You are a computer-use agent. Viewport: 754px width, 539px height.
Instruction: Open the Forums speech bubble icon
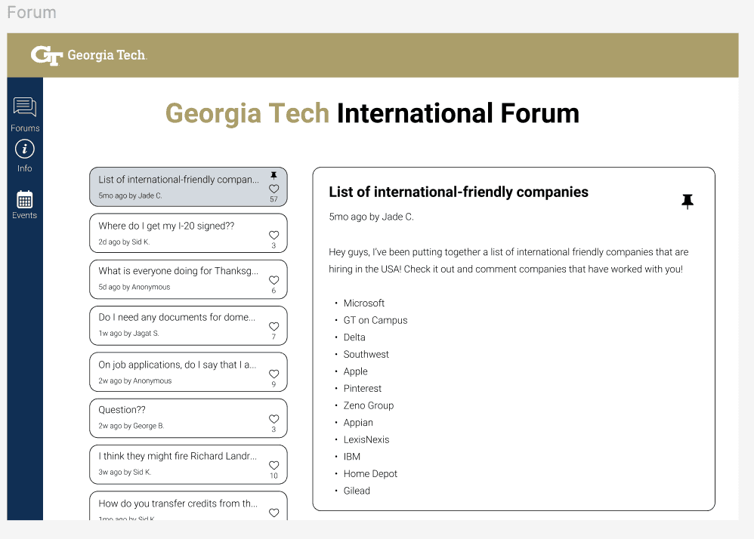tap(24, 106)
